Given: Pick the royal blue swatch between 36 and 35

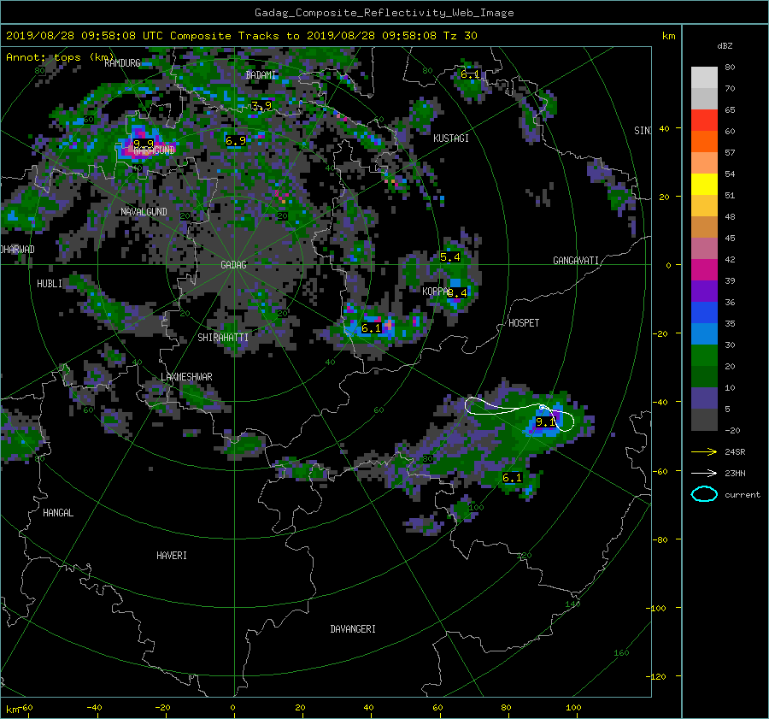Looking at the screenshot, I should [704, 312].
